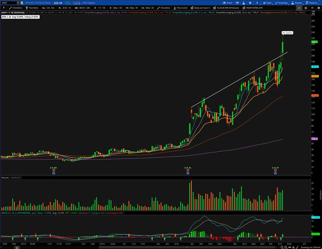Click the late February red earnings phone icon
Screen dimensions: 322x249
187,170
